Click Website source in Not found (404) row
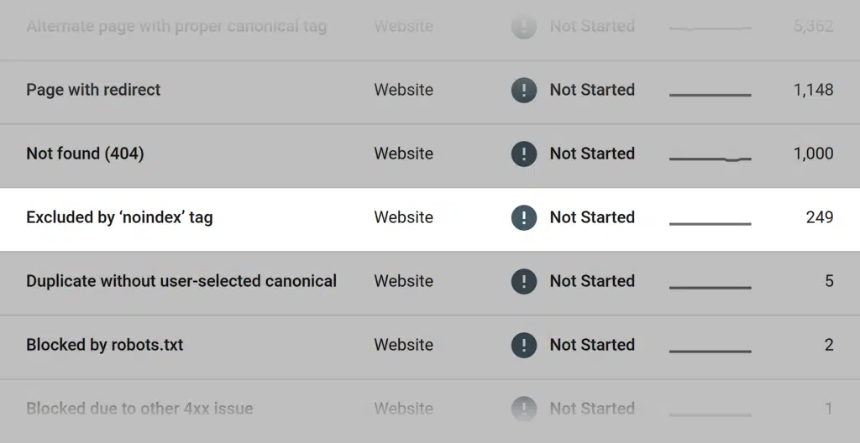This screenshot has height=443, width=860. [x=403, y=154]
